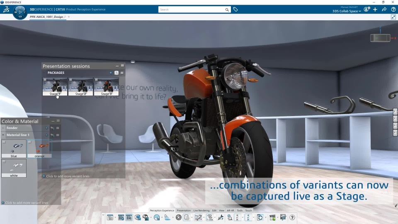The height and width of the screenshot is (224, 398).
Task: Click the Share arrow icon
Action: pyautogui.click(x=384, y=10)
